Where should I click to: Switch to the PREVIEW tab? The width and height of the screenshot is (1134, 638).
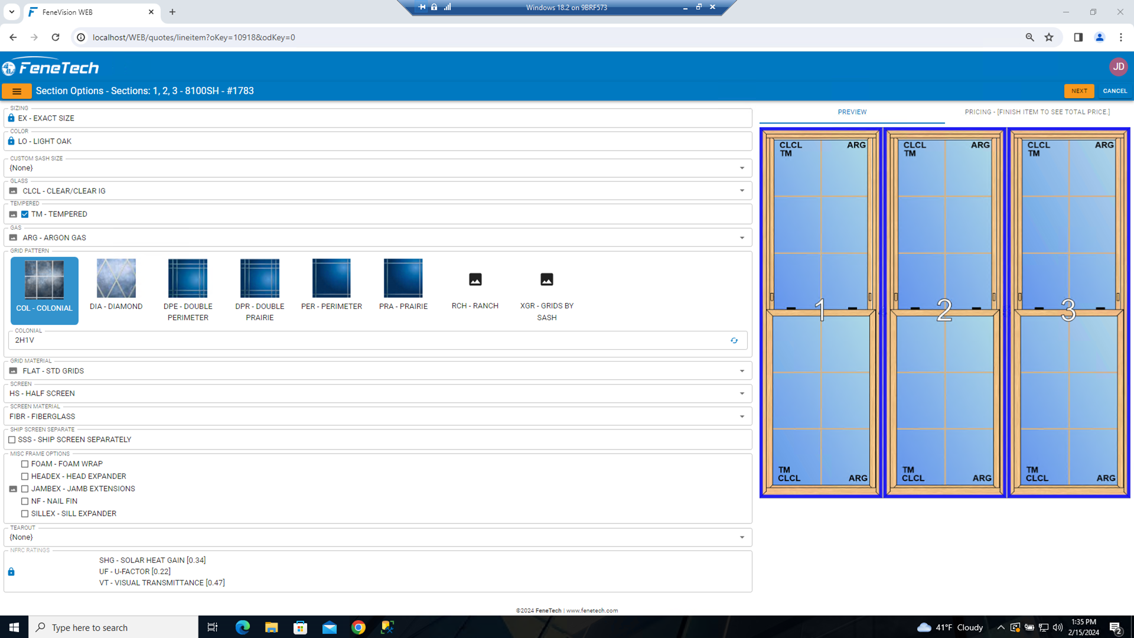coord(852,112)
